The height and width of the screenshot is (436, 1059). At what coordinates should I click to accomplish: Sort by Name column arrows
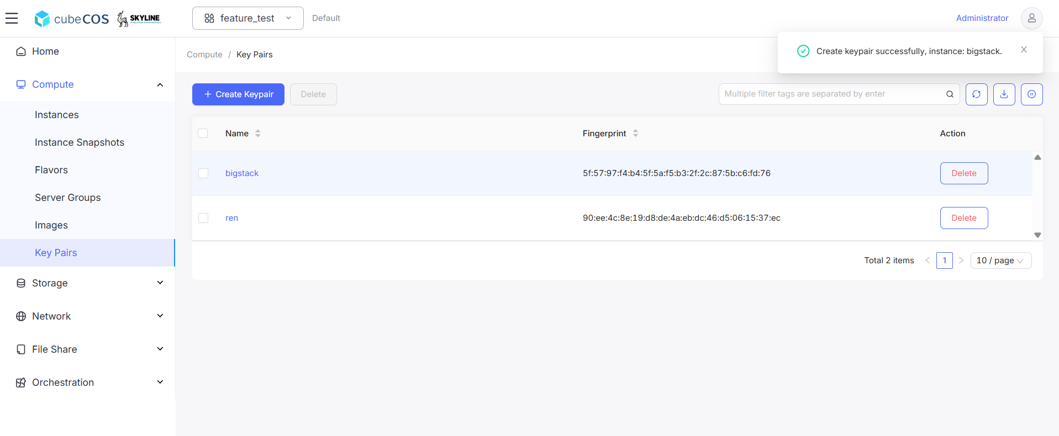coord(258,133)
